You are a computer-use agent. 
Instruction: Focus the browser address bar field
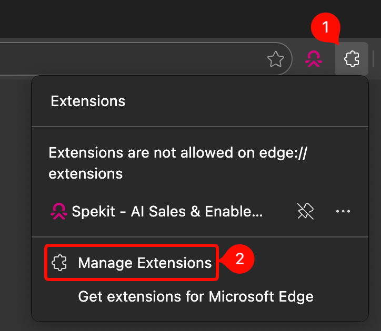(132, 59)
